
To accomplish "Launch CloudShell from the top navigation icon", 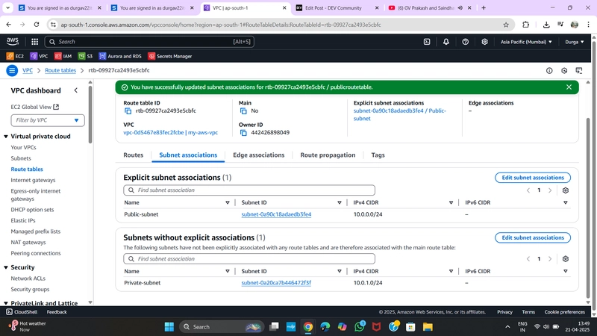I will point(427,42).
